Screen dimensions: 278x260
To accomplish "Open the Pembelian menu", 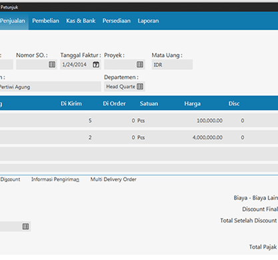I will coord(45,21).
